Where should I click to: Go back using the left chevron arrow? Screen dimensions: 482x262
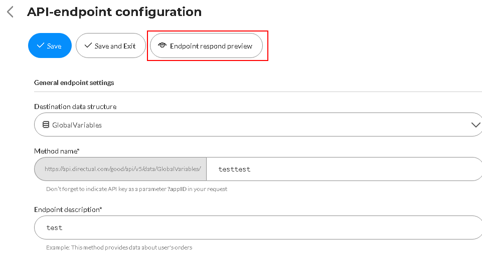[x=10, y=12]
